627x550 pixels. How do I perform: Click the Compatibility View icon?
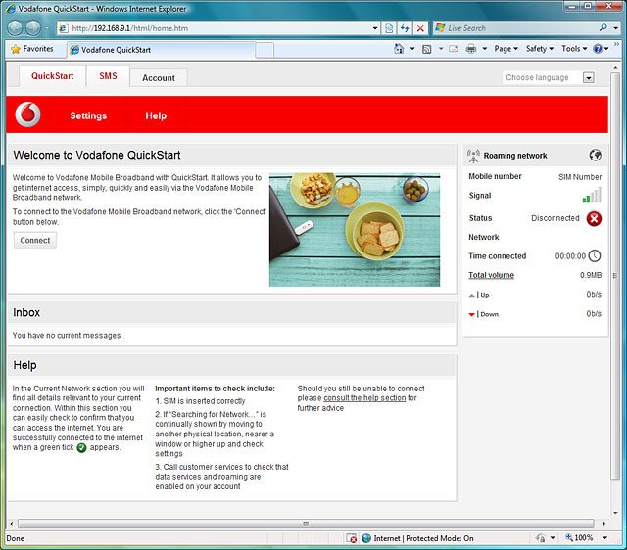(389, 28)
